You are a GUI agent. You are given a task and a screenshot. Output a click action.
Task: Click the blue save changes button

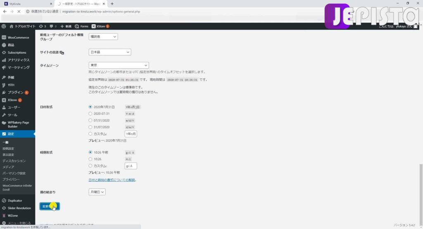pos(50,206)
